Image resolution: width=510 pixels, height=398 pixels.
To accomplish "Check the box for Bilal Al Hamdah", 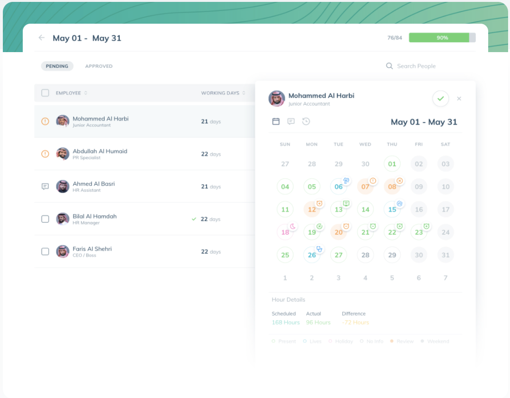I will click(x=45, y=219).
